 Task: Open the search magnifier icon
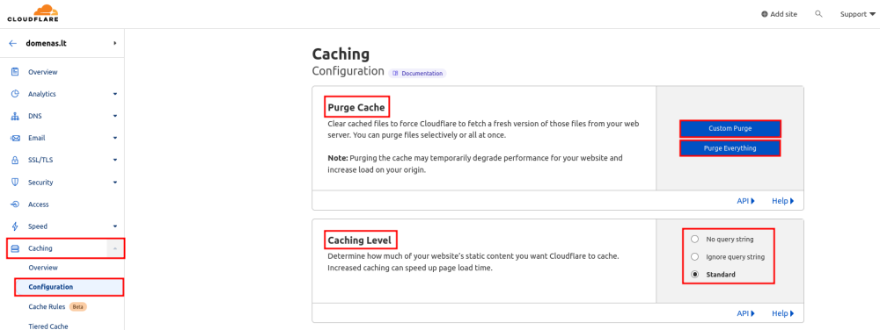click(818, 14)
